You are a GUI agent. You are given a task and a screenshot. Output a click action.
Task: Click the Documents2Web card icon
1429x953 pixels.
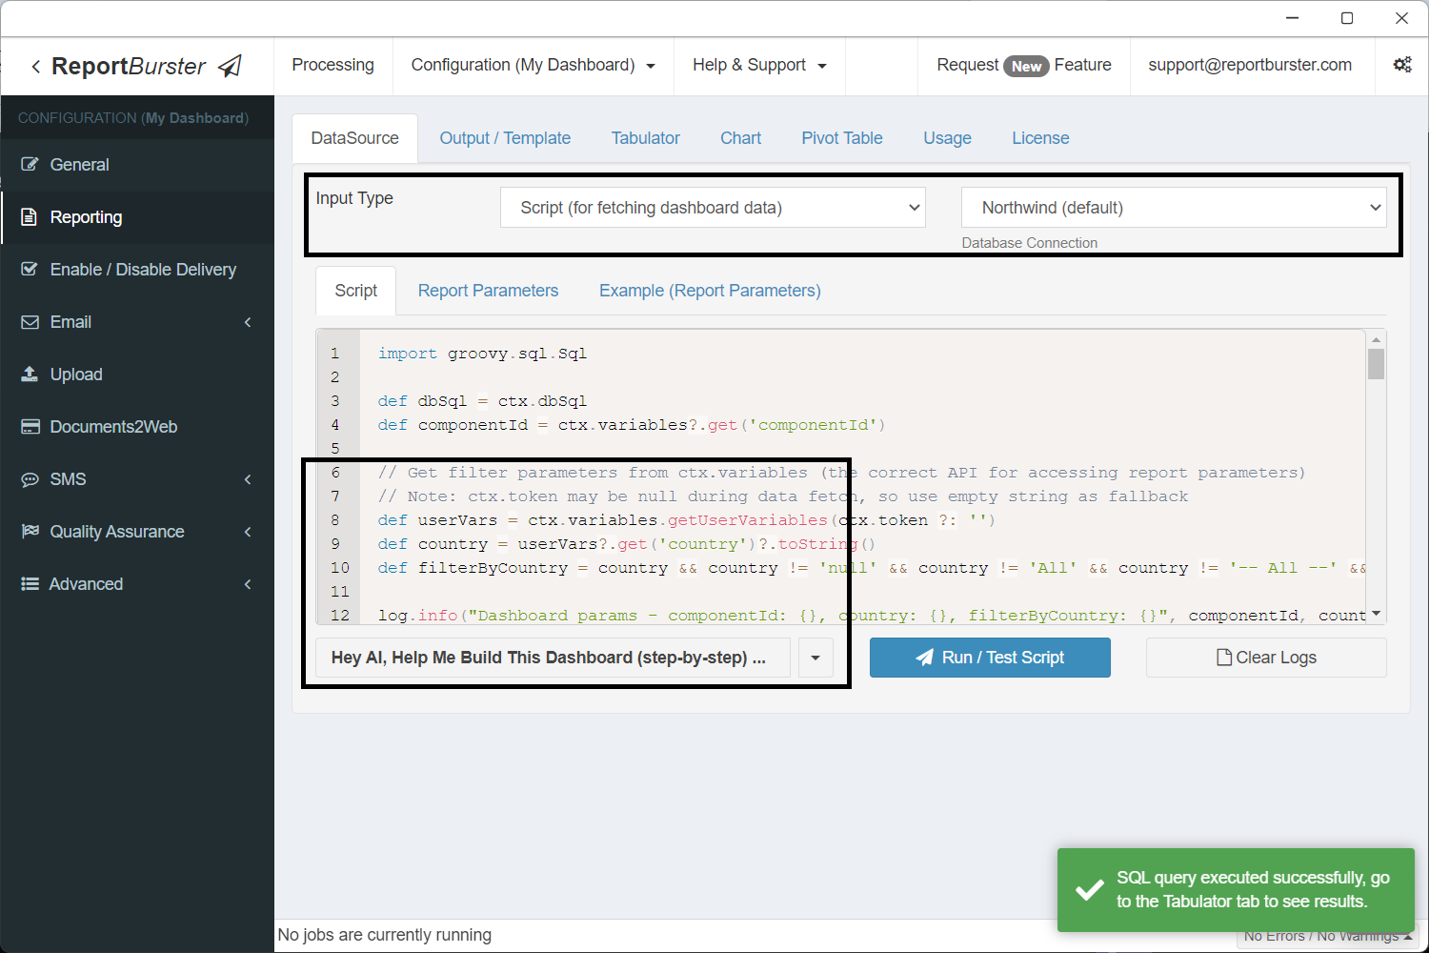click(30, 427)
